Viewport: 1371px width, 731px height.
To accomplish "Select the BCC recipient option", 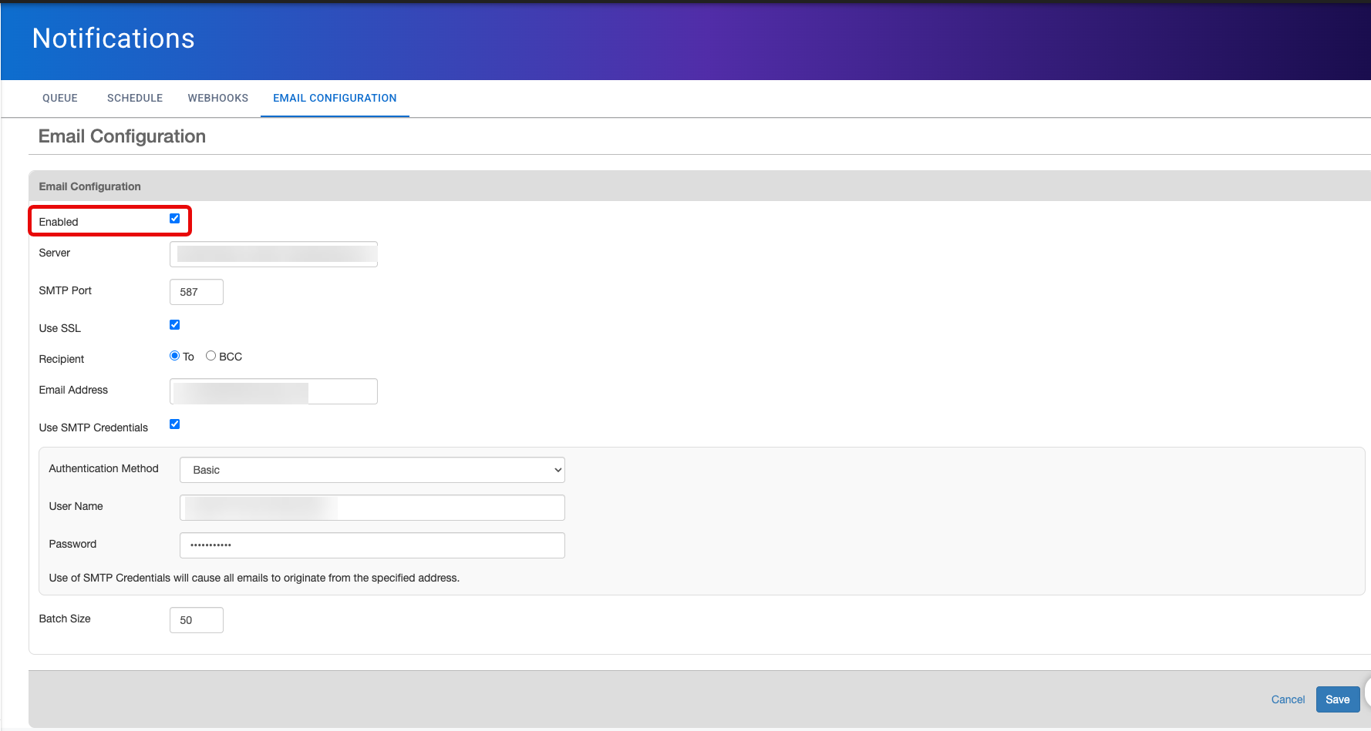I will click(x=211, y=355).
